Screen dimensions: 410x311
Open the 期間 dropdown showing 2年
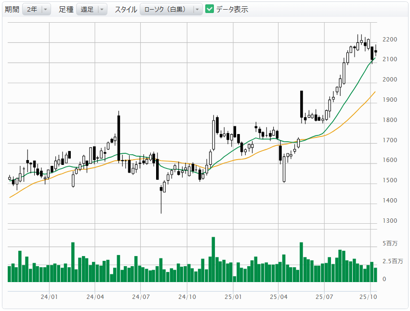[36, 9]
